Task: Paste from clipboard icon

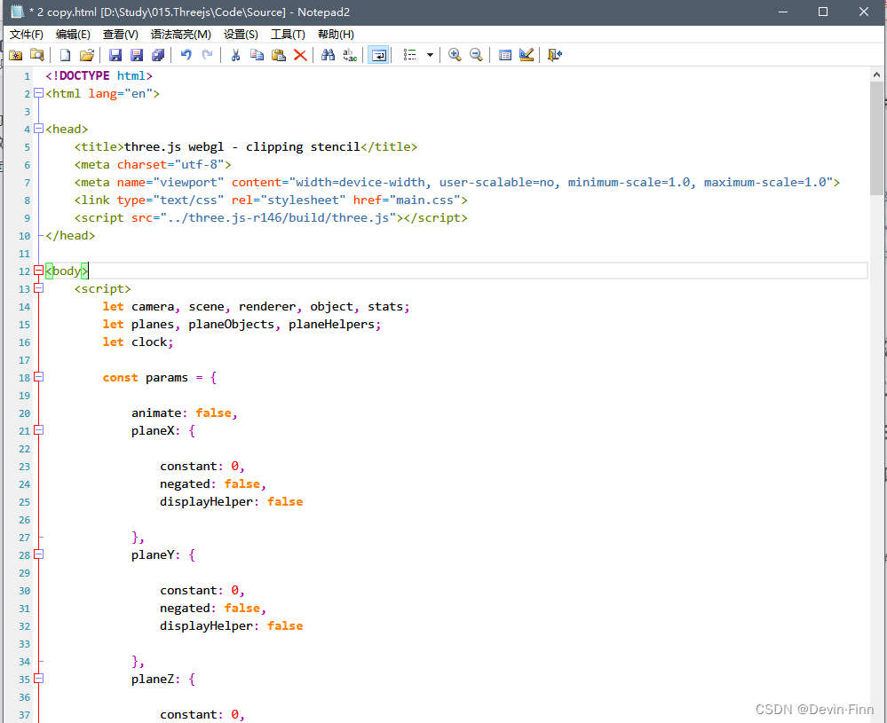Action: pos(278,55)
